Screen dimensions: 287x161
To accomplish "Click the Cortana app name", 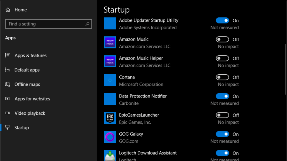I will tap(127, 77).
